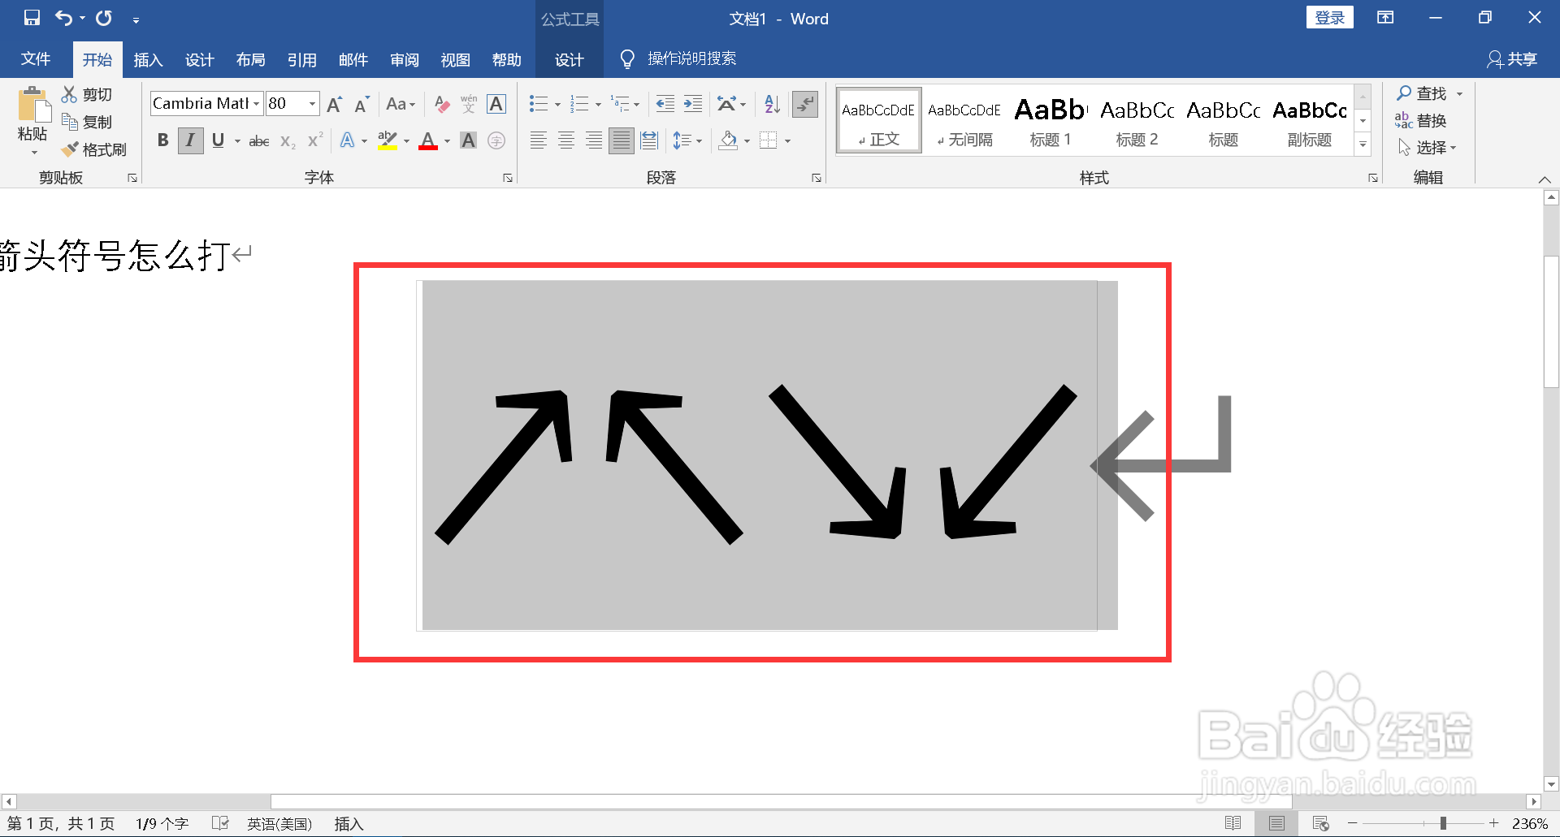Apply character border icon

point(496,104)
